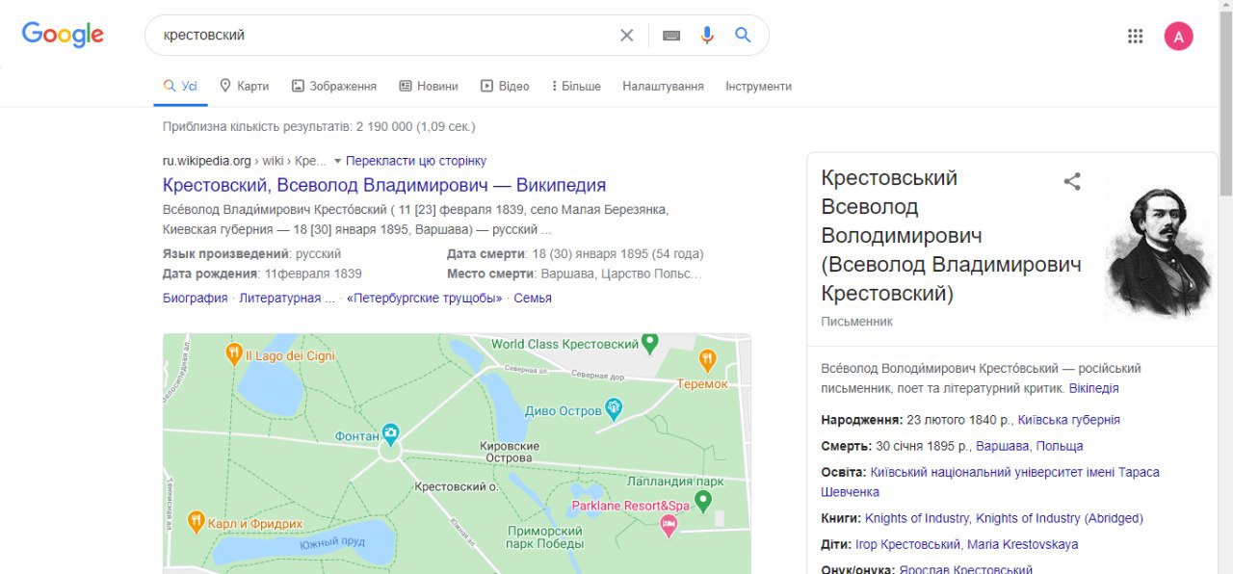Screen dimensions: 1233x574
Task: Select the Диво Остров map pin
Action: tap(614, 409)
